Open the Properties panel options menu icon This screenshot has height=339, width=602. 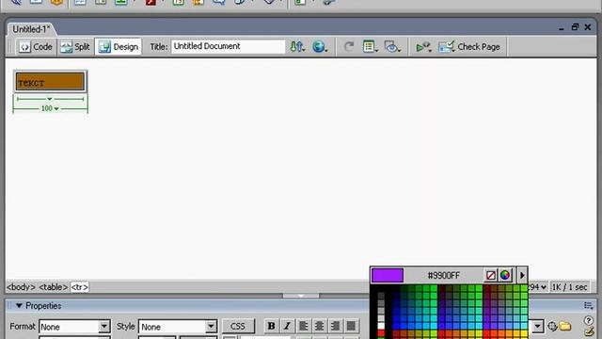pos(588,305)
